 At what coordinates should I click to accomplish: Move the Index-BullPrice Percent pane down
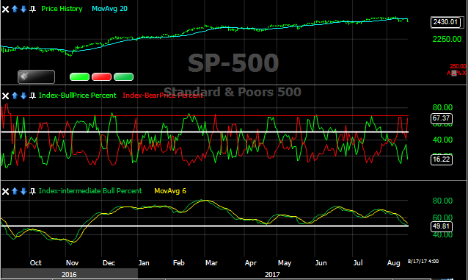pyautogui.click(x=23, y=96)
